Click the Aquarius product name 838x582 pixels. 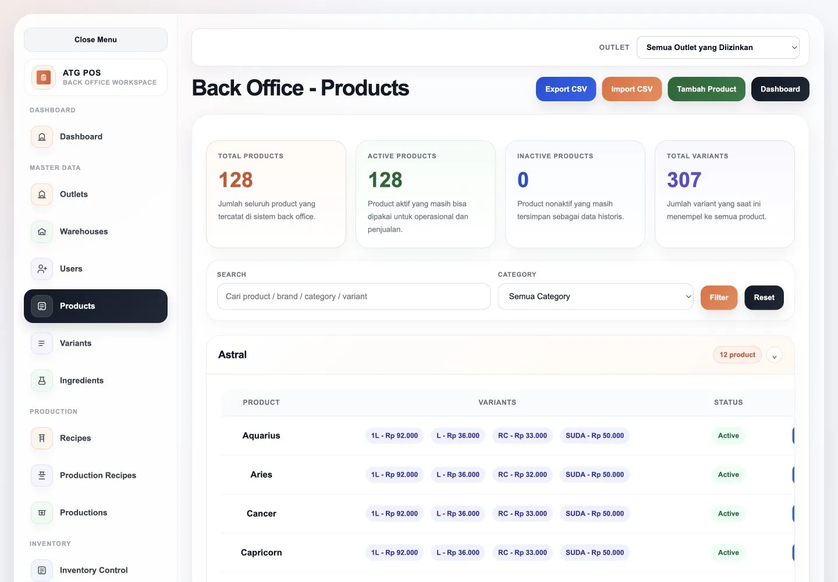[261, 436]
